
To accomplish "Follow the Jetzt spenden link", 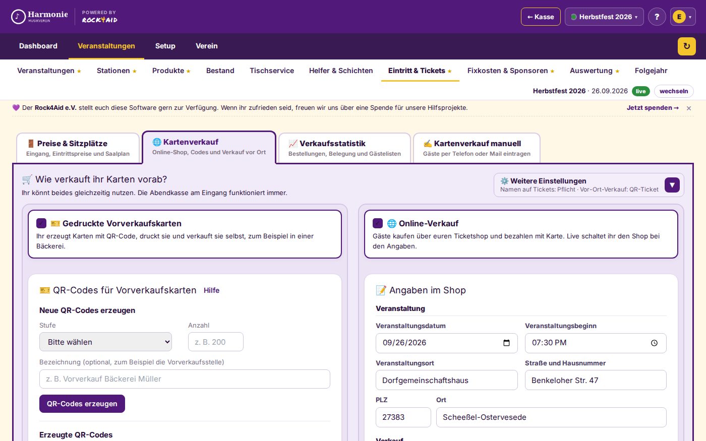I will tap(653, 108).
